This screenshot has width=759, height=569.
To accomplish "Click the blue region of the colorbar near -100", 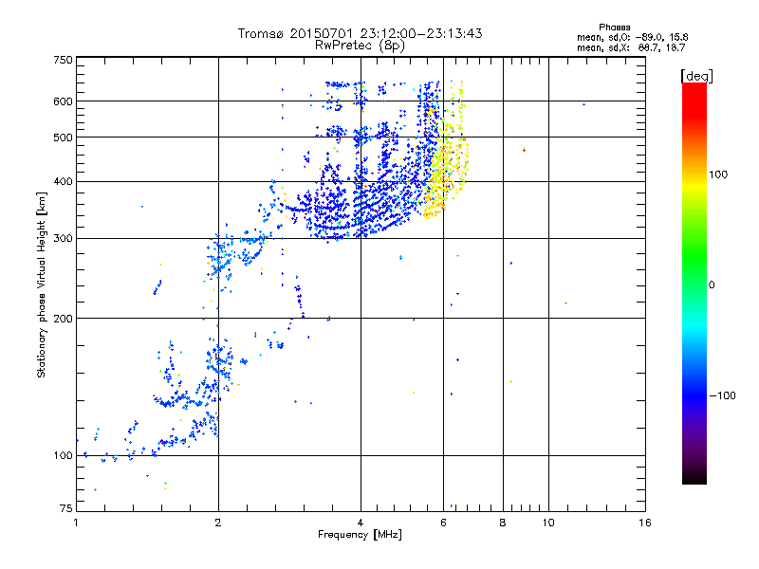I will pyautogui.click(x=694, y=395).
